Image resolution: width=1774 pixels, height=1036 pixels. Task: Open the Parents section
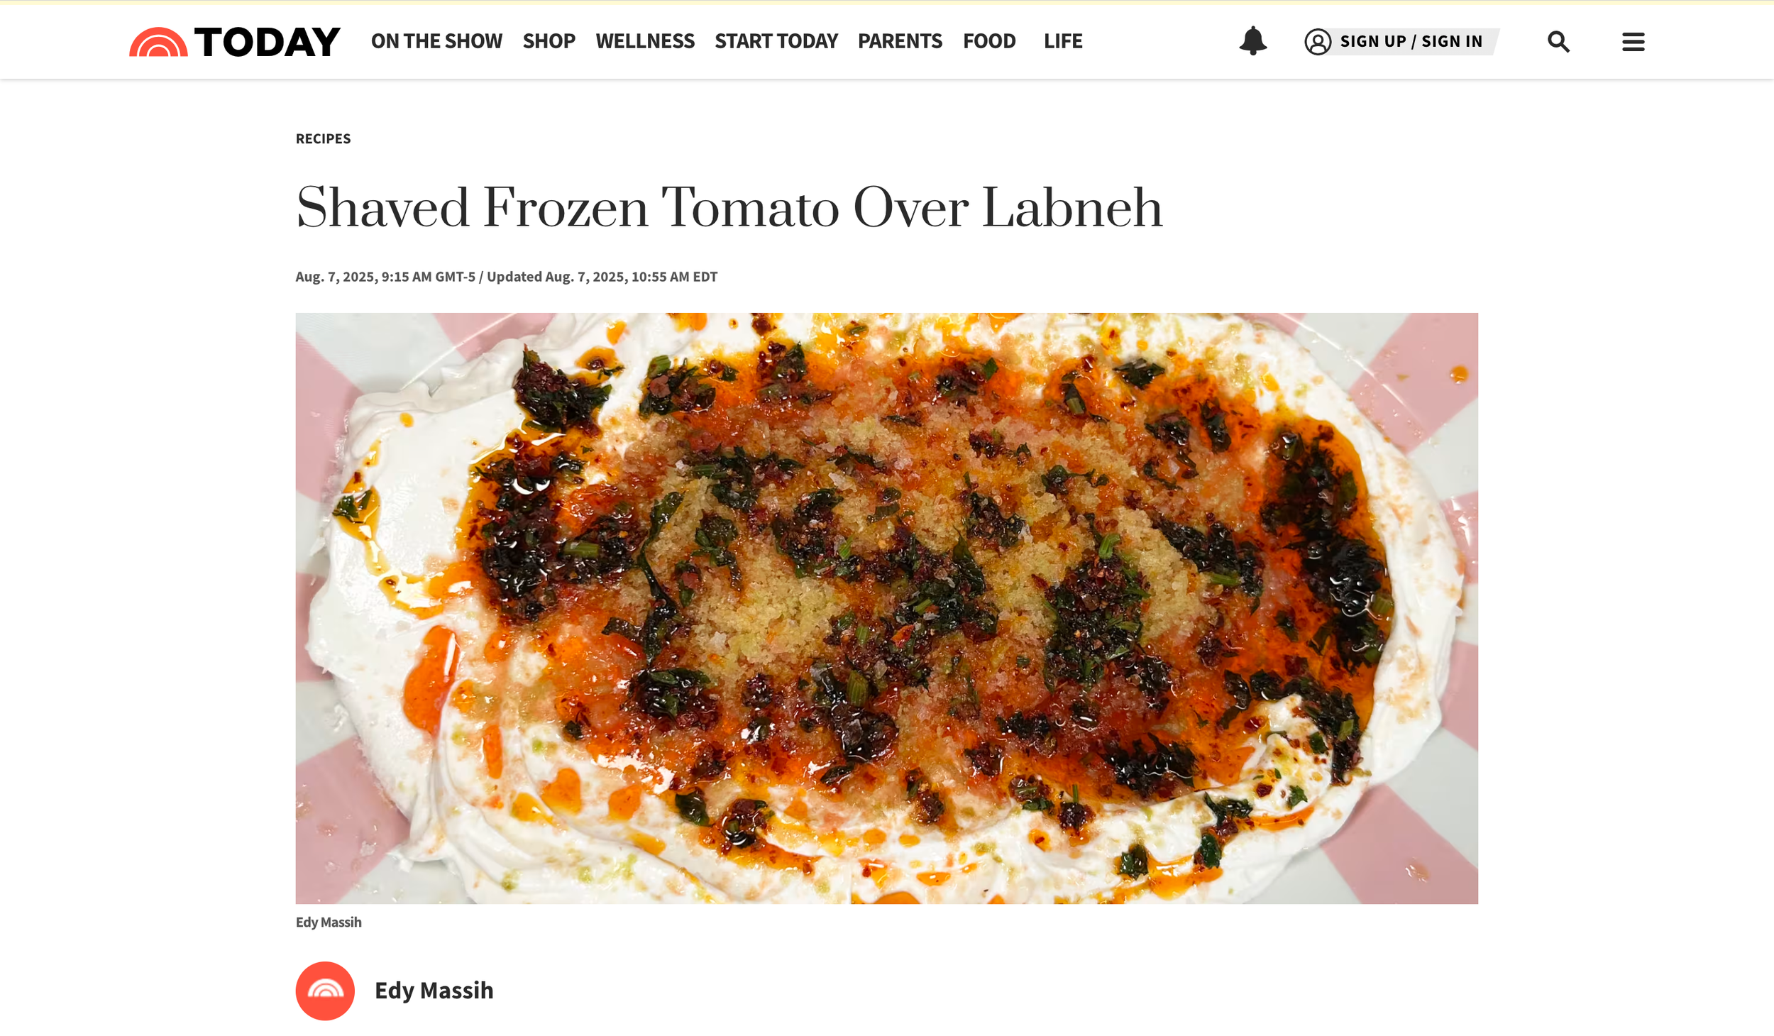900,41
